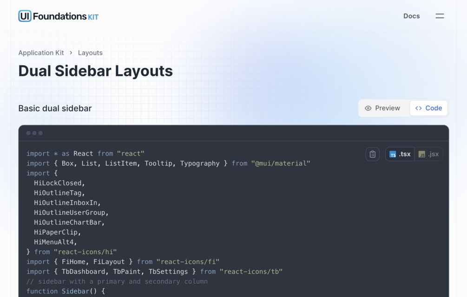Go to Layouts breadcrumb
The height and width of the screenshot is (297, 467).
(90, 53)
